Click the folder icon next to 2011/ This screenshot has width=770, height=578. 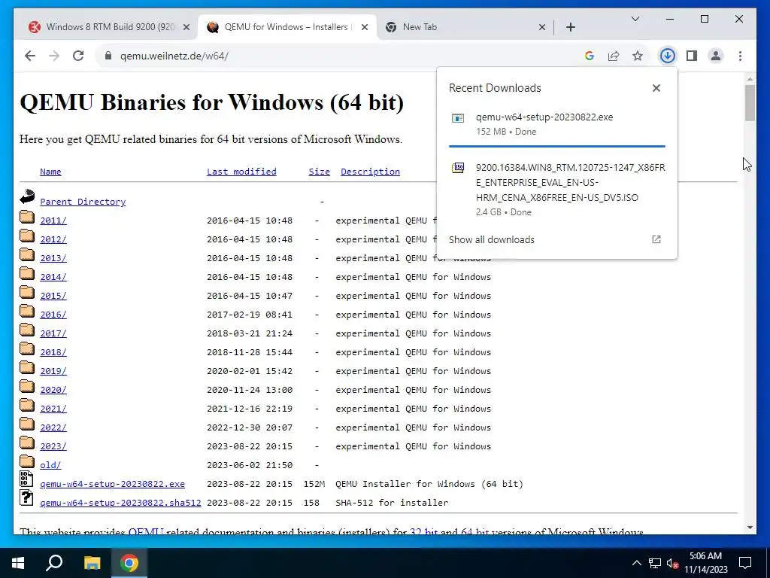coord(27,217)
